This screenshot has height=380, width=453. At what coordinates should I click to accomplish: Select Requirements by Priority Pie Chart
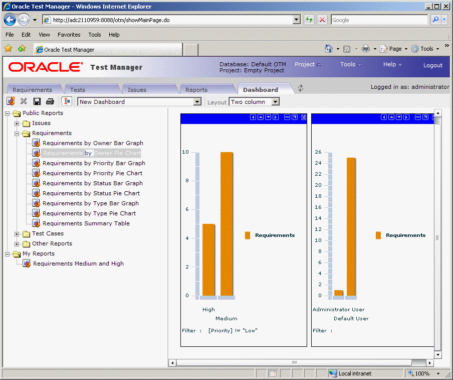(92, 173)
